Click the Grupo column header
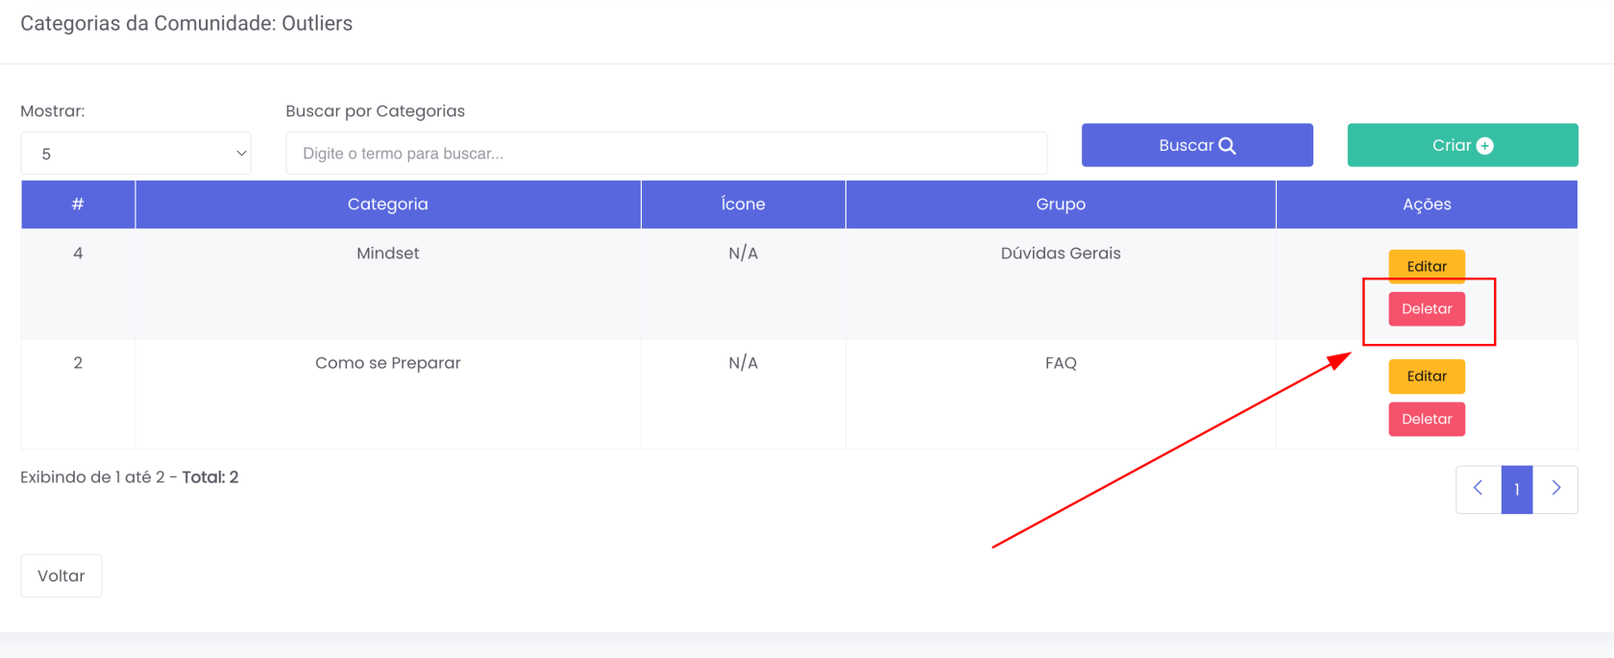Viewport: 1614px width, 658px height. pos(1061,205)
